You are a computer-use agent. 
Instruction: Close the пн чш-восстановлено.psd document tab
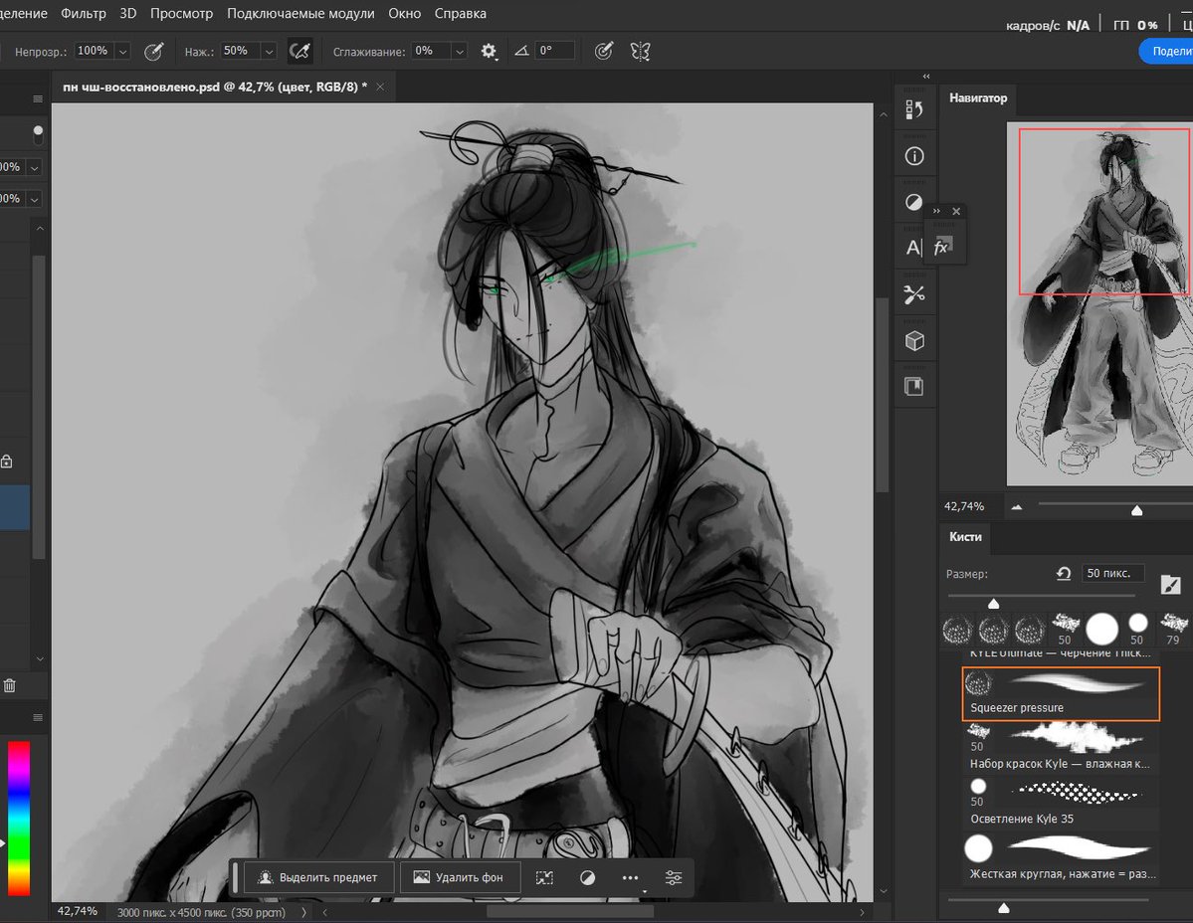click(380, 87)
